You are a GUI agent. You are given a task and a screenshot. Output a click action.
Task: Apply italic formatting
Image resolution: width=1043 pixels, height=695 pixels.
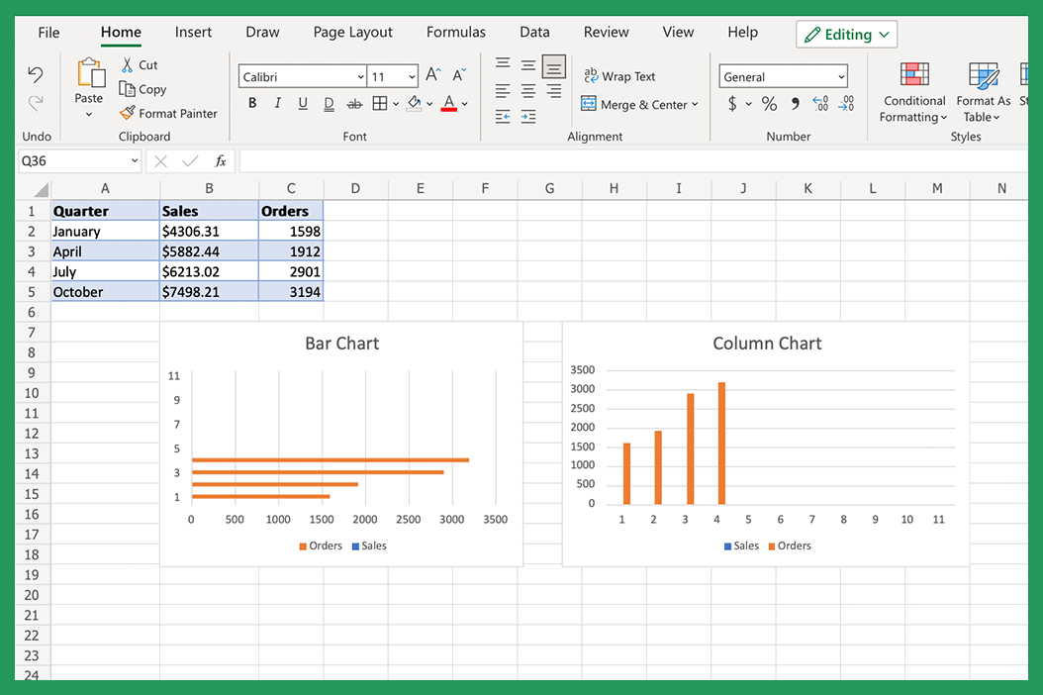coord(277,103)
